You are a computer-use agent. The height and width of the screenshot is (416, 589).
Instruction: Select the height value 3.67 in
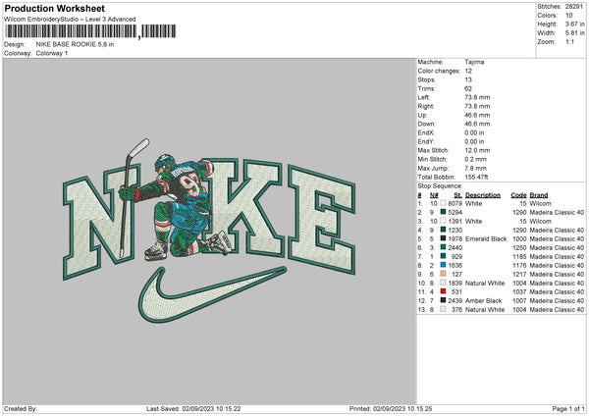pos(574,24)
